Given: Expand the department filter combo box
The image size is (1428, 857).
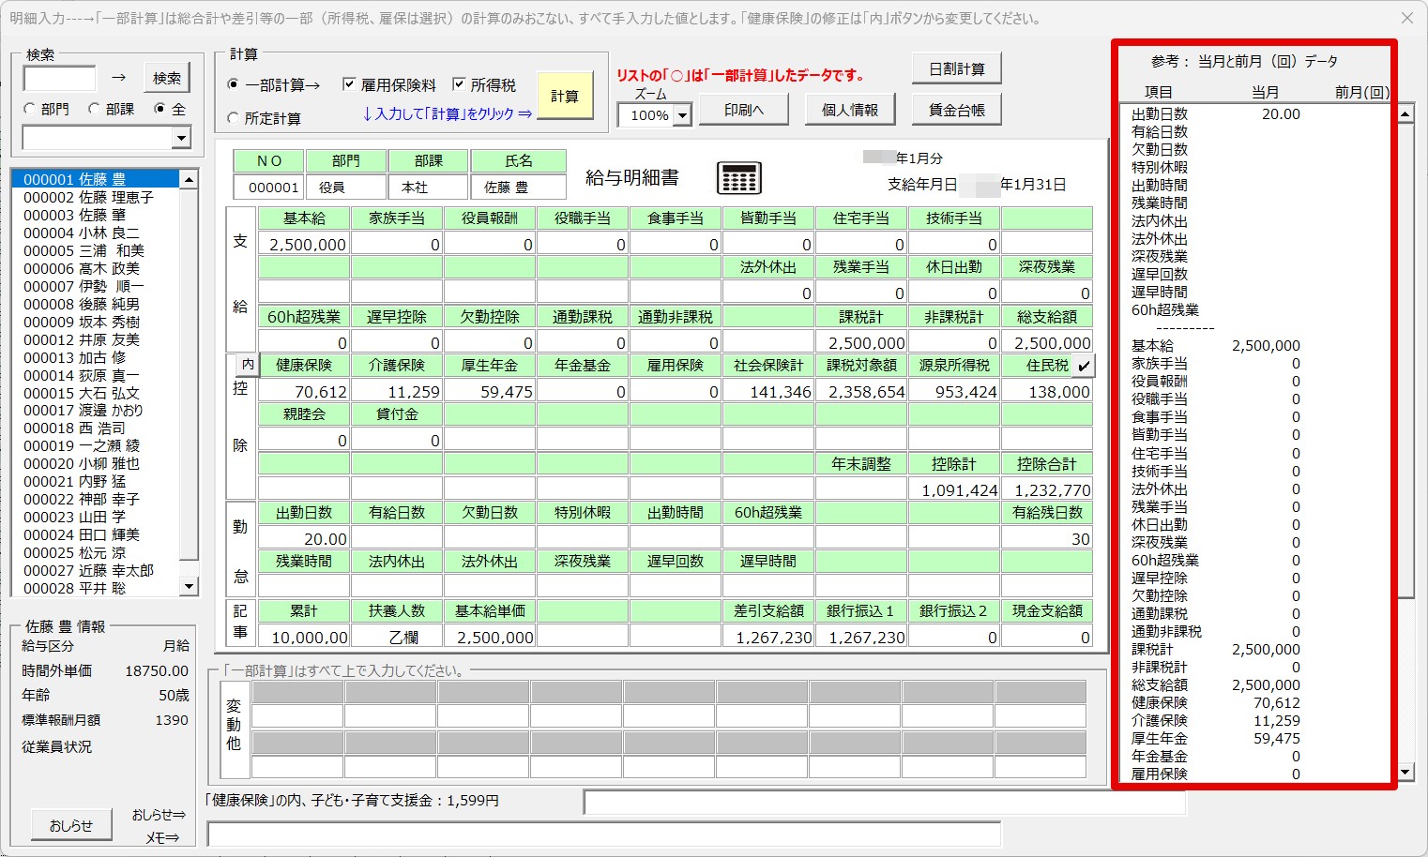Looking at the screenshot, I should click(x=182, y=138).
